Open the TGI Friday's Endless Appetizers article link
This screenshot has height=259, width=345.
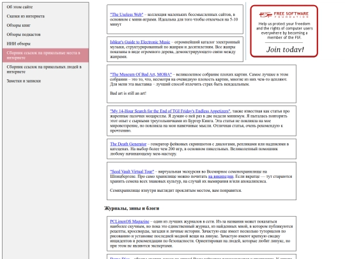[x=170, y=111]
